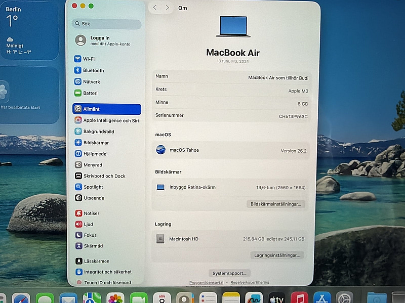This screenshot has width=405, height=303.
Task: Launch Photos from the Dock
Action: [115, 298]
